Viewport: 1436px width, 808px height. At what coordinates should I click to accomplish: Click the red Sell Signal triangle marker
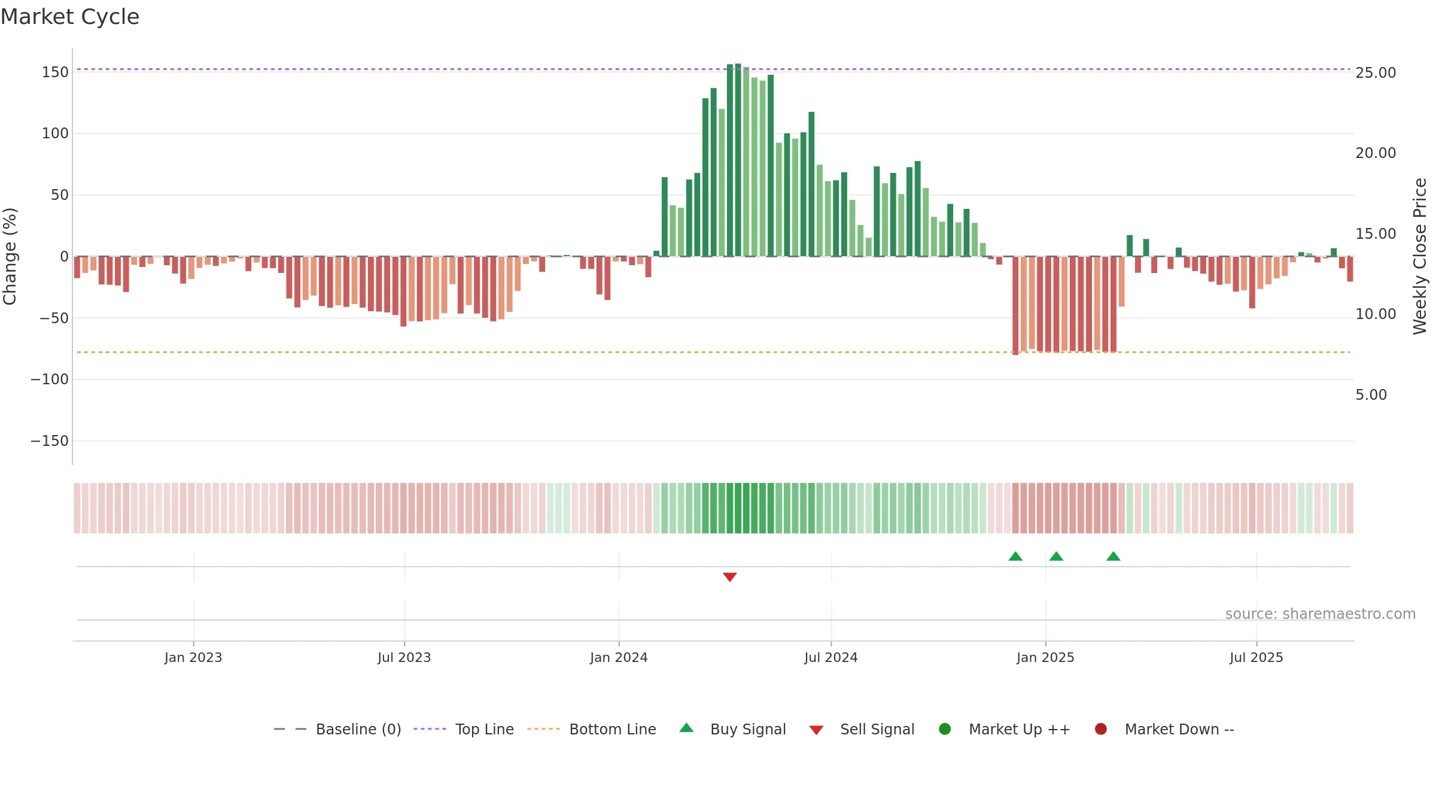729,577
